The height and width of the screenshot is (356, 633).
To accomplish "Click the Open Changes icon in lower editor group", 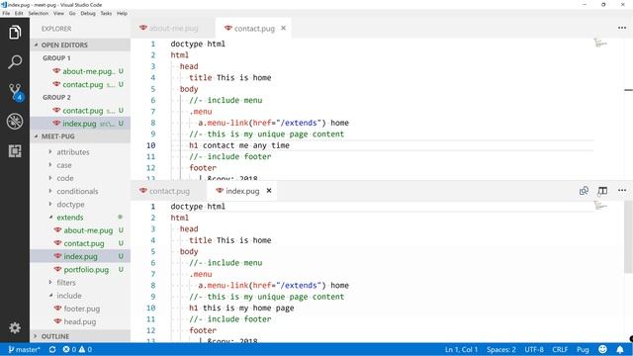I will click(584, 191).
